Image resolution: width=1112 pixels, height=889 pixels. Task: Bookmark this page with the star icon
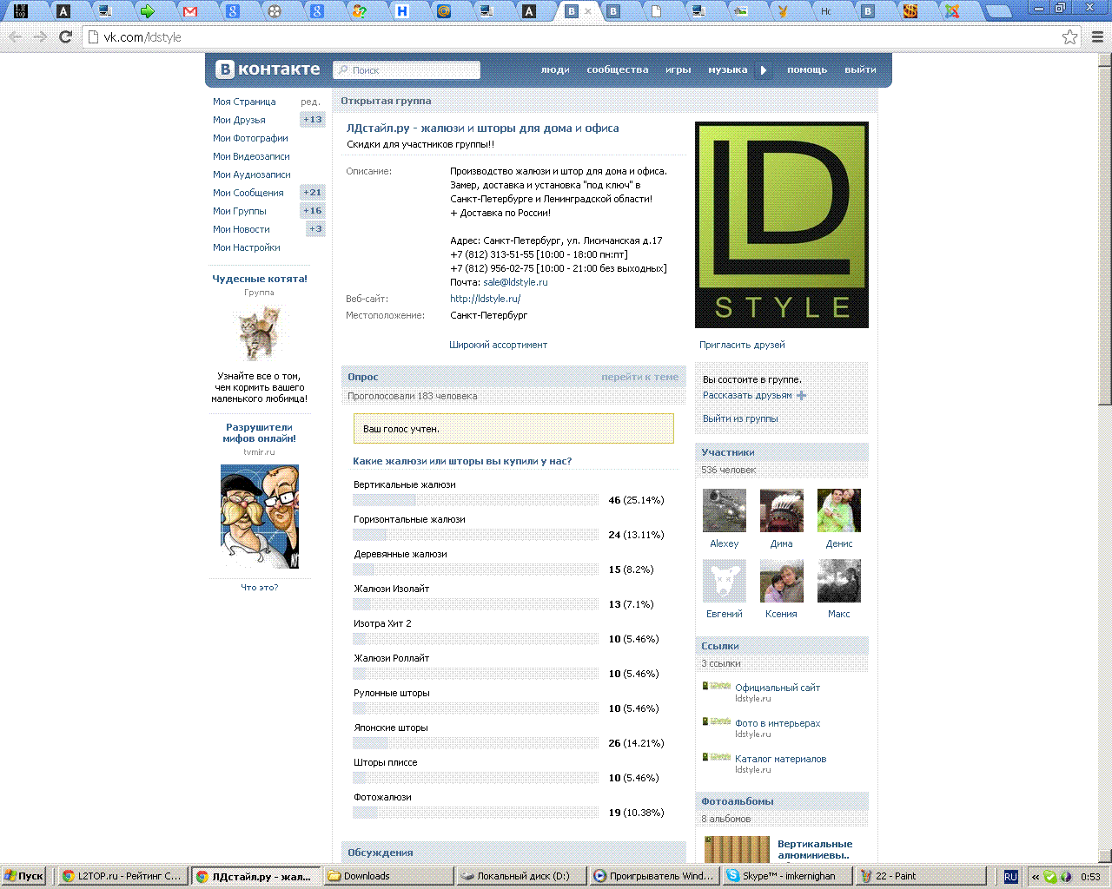coord(1070,37)
